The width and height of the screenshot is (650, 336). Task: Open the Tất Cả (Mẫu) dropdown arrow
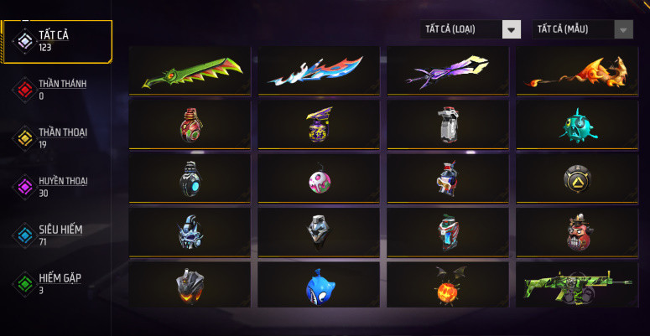click(623, 30)
